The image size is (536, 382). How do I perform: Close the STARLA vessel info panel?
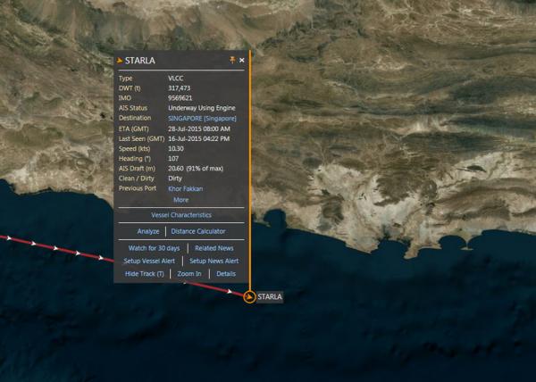point(242,60)
